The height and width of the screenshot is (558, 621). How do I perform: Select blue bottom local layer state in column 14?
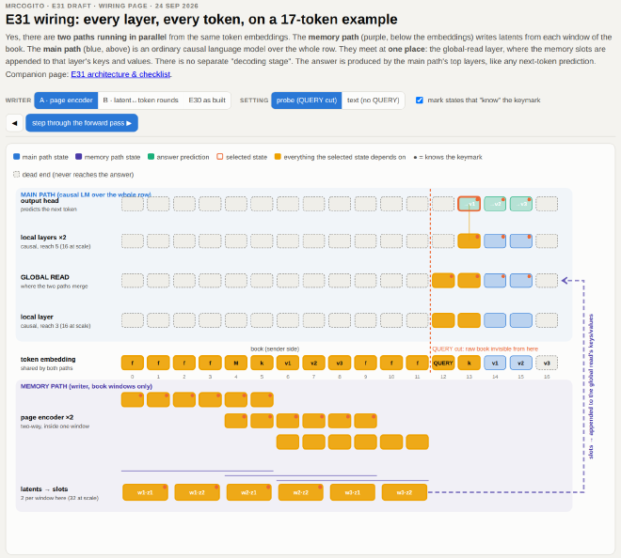pyautogui.click(x=495, y=320)
